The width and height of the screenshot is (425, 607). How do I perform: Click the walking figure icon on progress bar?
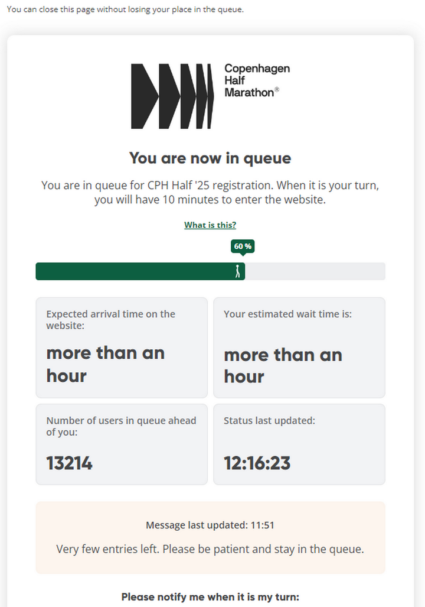[238, 271]
